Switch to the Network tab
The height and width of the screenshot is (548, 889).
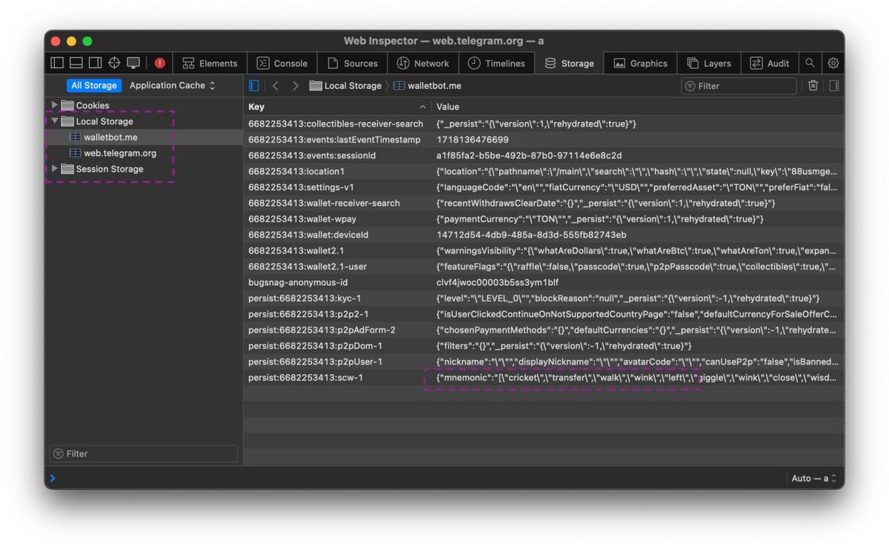(423, 63)
